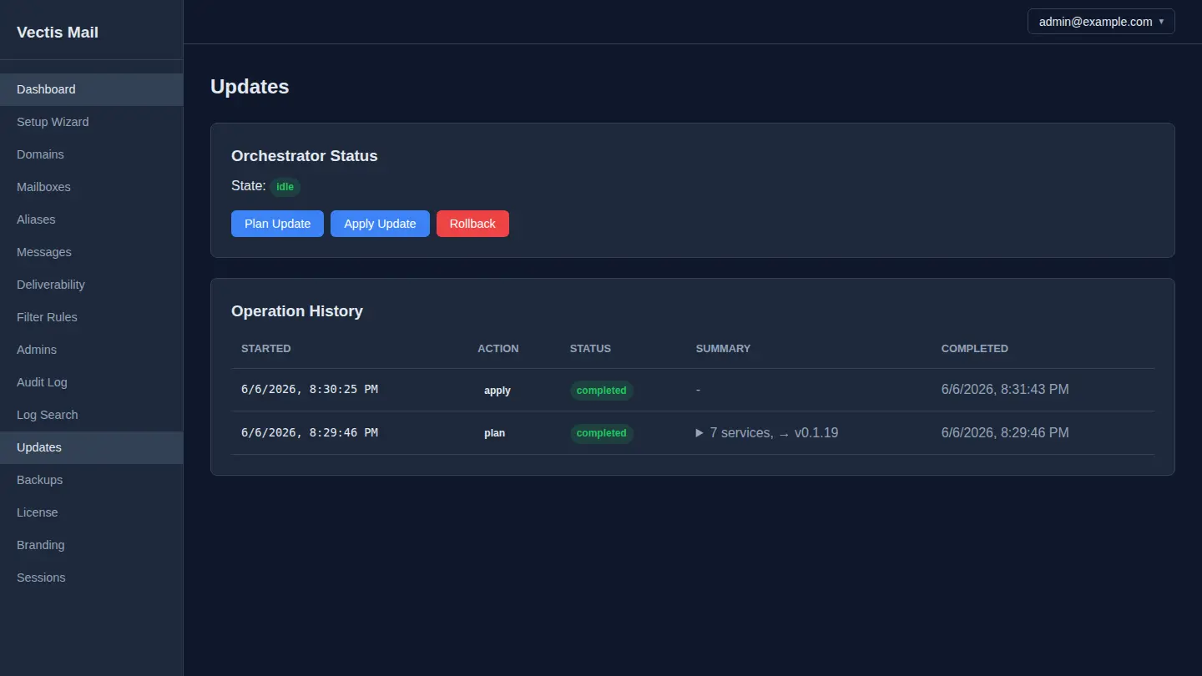The image size is (1202, 676).
Task: Click completed badge in the plan row
Action: coord(601,433)
